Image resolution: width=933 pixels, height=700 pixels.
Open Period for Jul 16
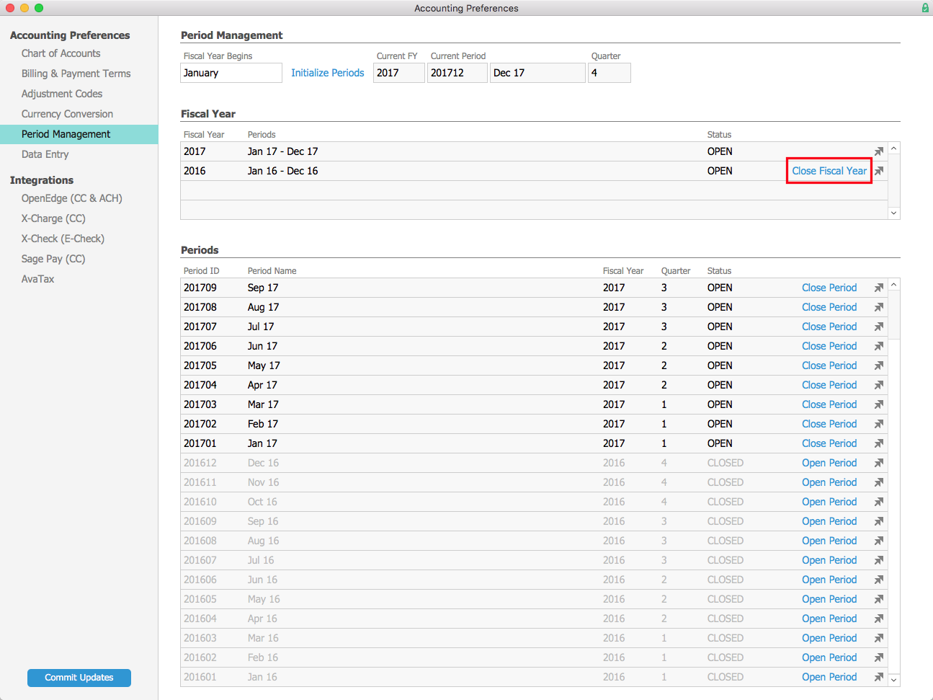829,560
